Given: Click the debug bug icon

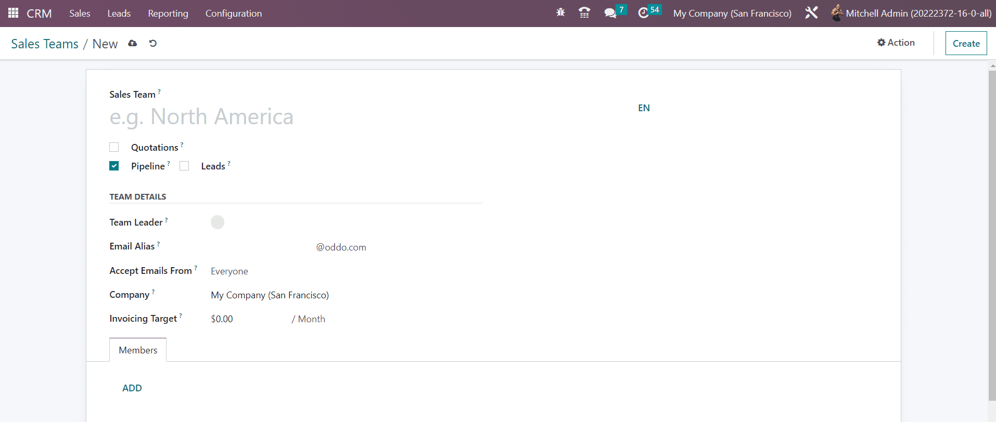Looking at the screenshot, I should [x=560, y=12].
